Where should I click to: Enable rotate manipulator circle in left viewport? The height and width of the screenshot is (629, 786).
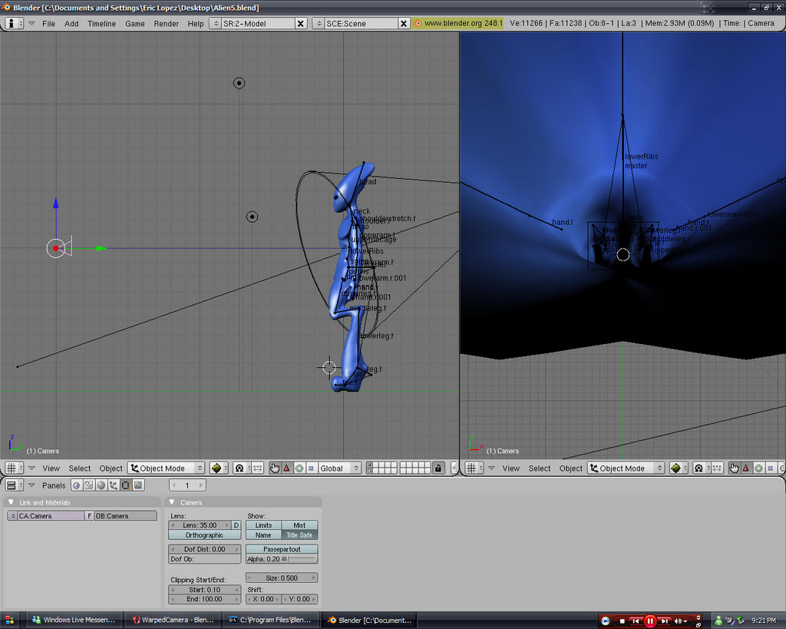[x=299, y=468]
